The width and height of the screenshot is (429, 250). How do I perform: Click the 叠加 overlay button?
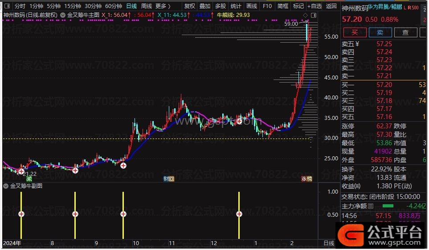[204, 6]
